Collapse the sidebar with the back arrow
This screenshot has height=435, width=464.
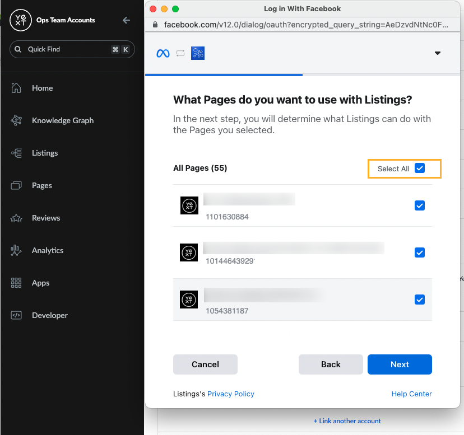click(126, 20)
